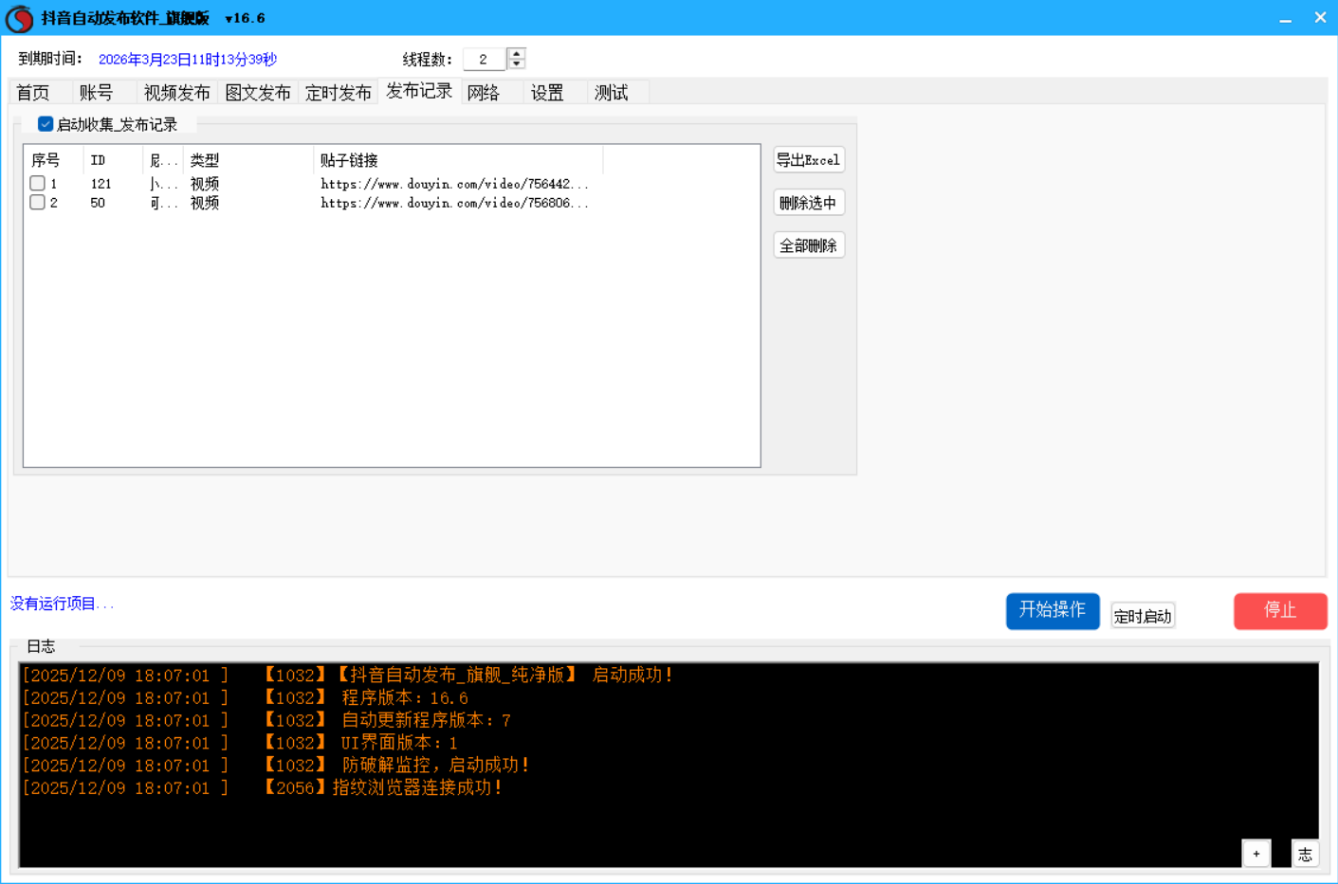Click the plus button in log panel
The width and height of the screenshot is (1338, 884).
[1256, 854]
